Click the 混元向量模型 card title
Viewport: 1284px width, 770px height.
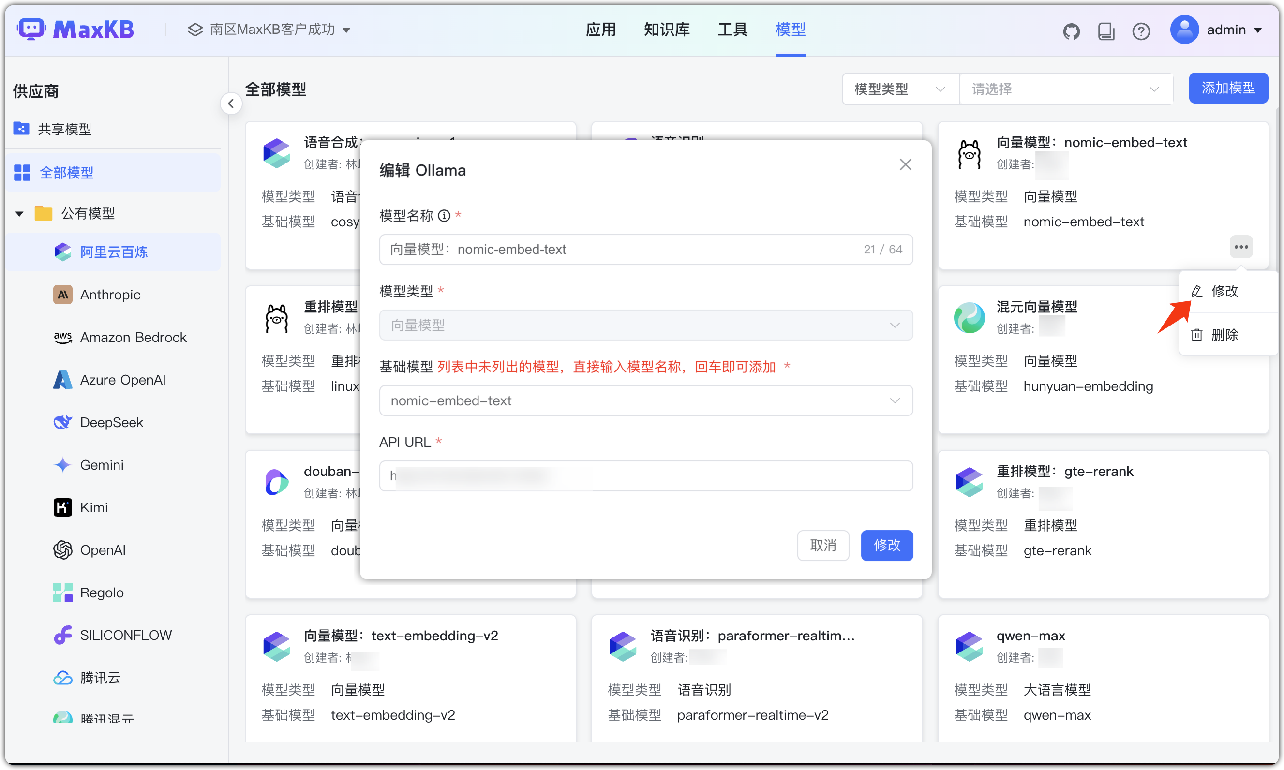[x=1037, y=307]
